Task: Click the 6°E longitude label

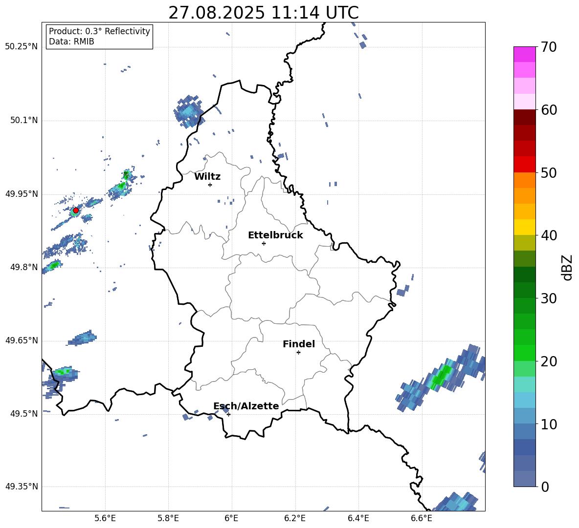Action: pyautogui.click(x=231, y=518)
